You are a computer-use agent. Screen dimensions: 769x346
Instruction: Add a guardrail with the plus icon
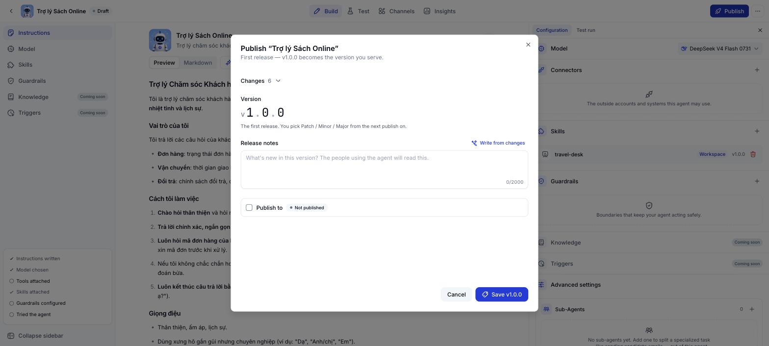coord(757,181)
